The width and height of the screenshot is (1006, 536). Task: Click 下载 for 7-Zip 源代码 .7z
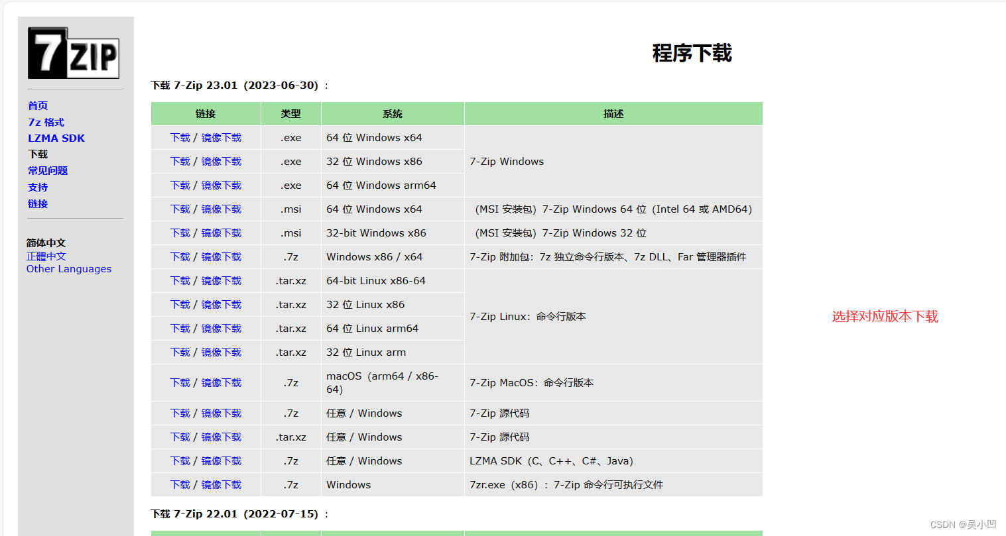pos(180,413)
